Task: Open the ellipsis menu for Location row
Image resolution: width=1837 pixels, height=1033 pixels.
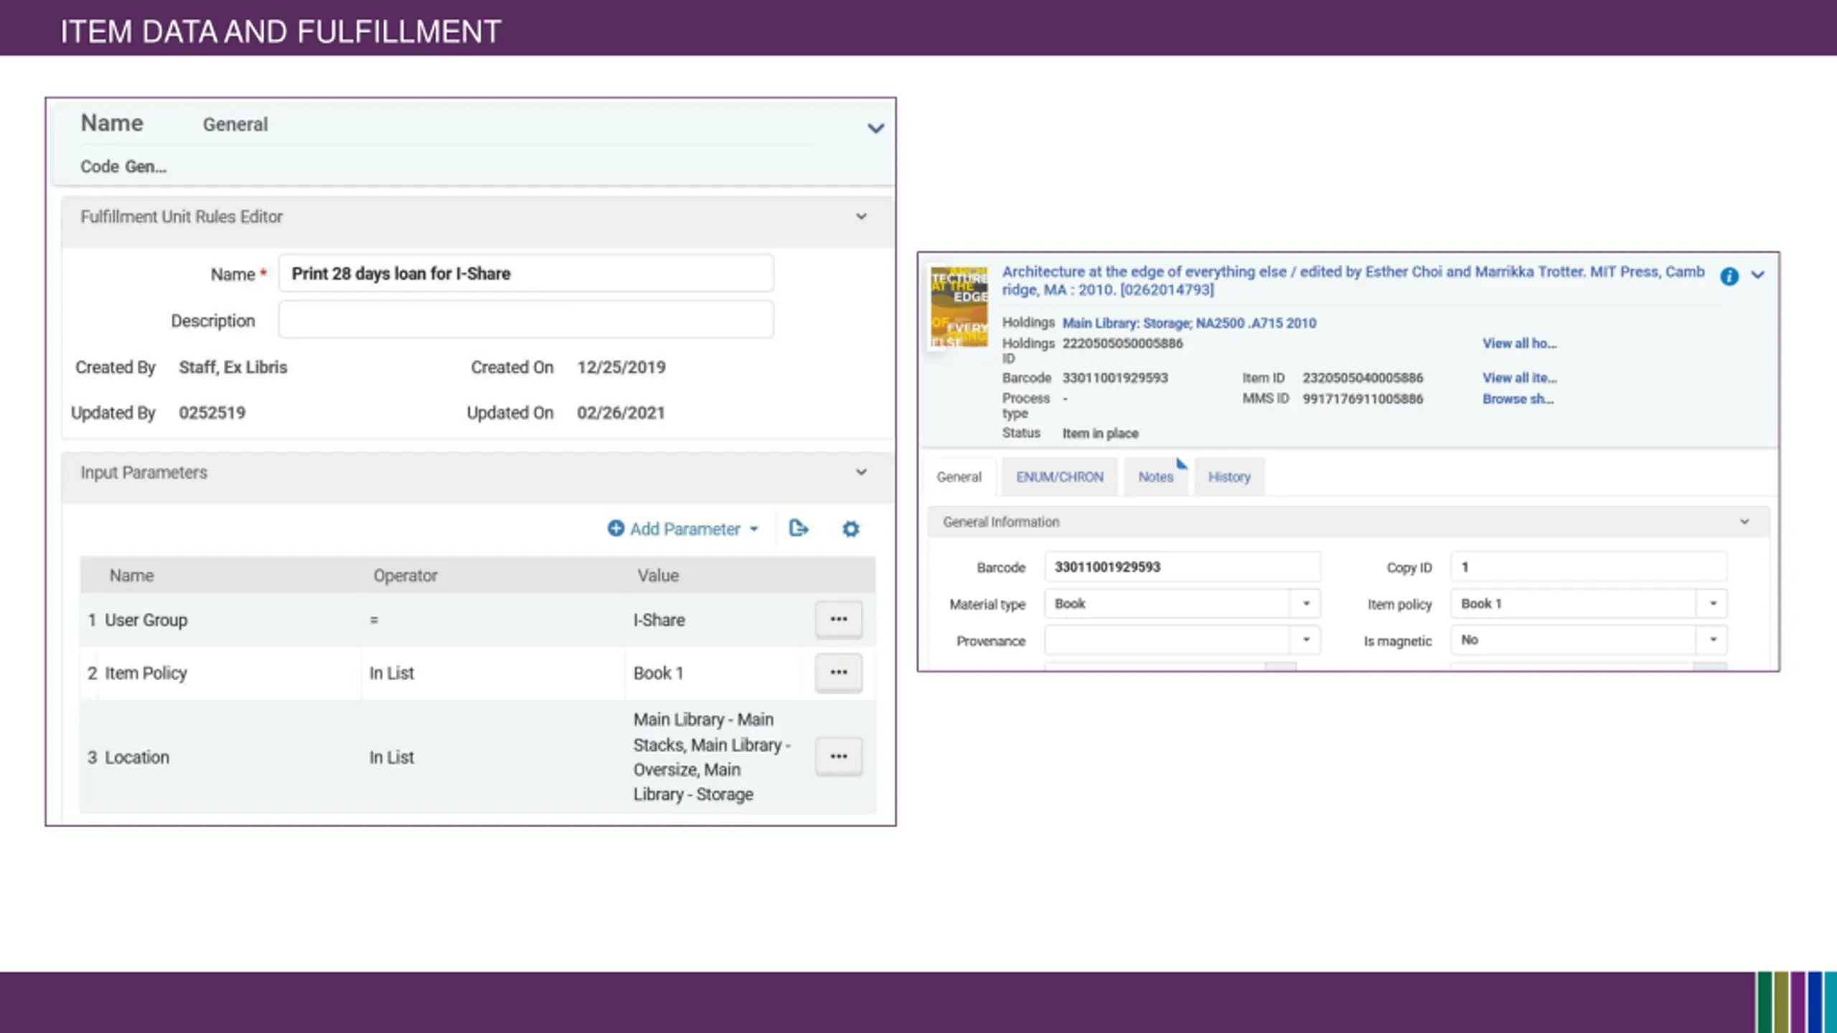Action: pyautogui.click(x=839, y=756)
